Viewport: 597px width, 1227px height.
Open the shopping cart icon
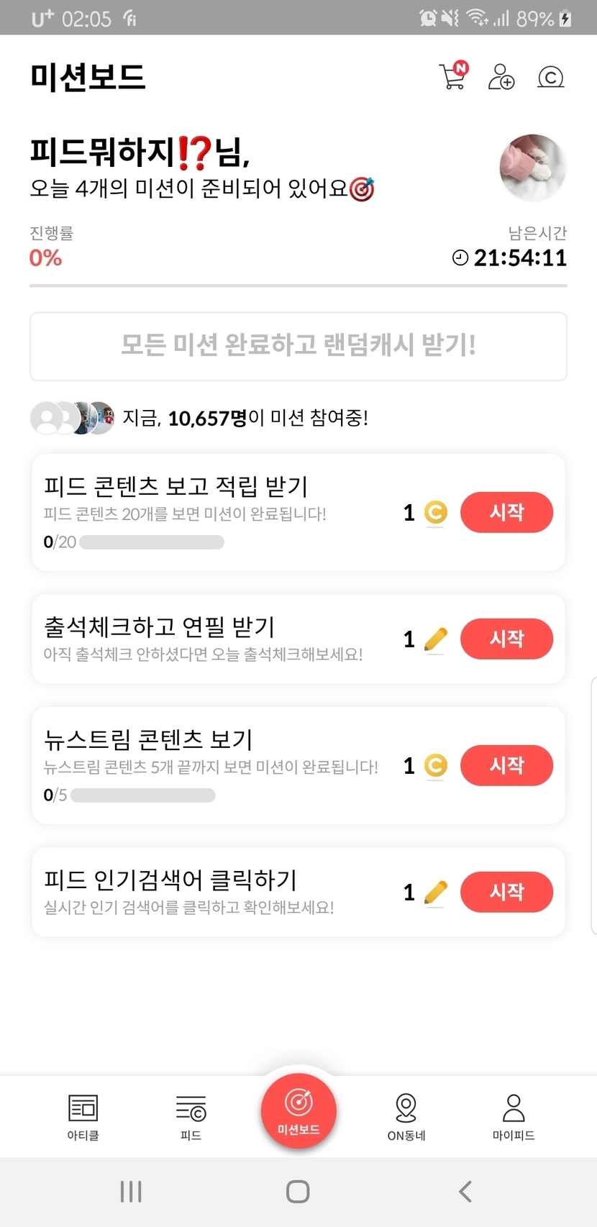point(453,76)
